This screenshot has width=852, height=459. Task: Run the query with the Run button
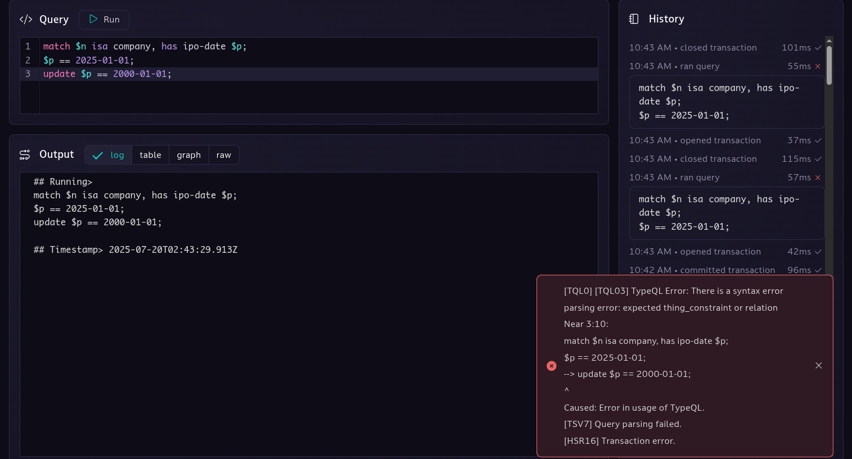pos(104,20)
